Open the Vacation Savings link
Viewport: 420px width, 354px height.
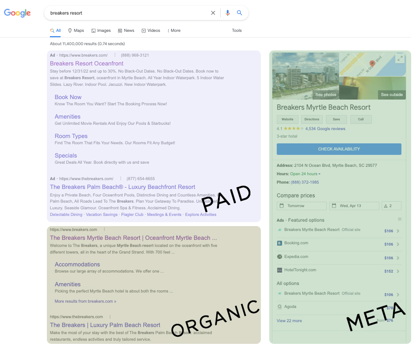tap(102, 215)
